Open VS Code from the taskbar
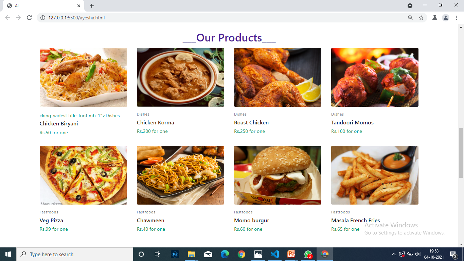 [x=275, y=254]
